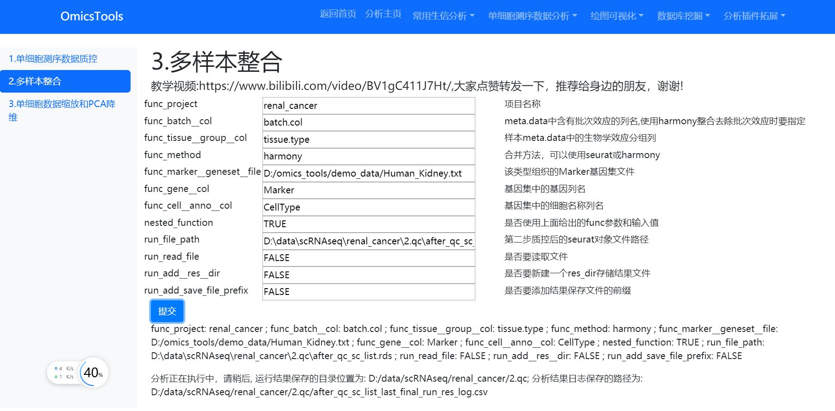Click the OmicsTools brand logo
The width and height of the screenshot is (835, 411).
pos(92,16)
